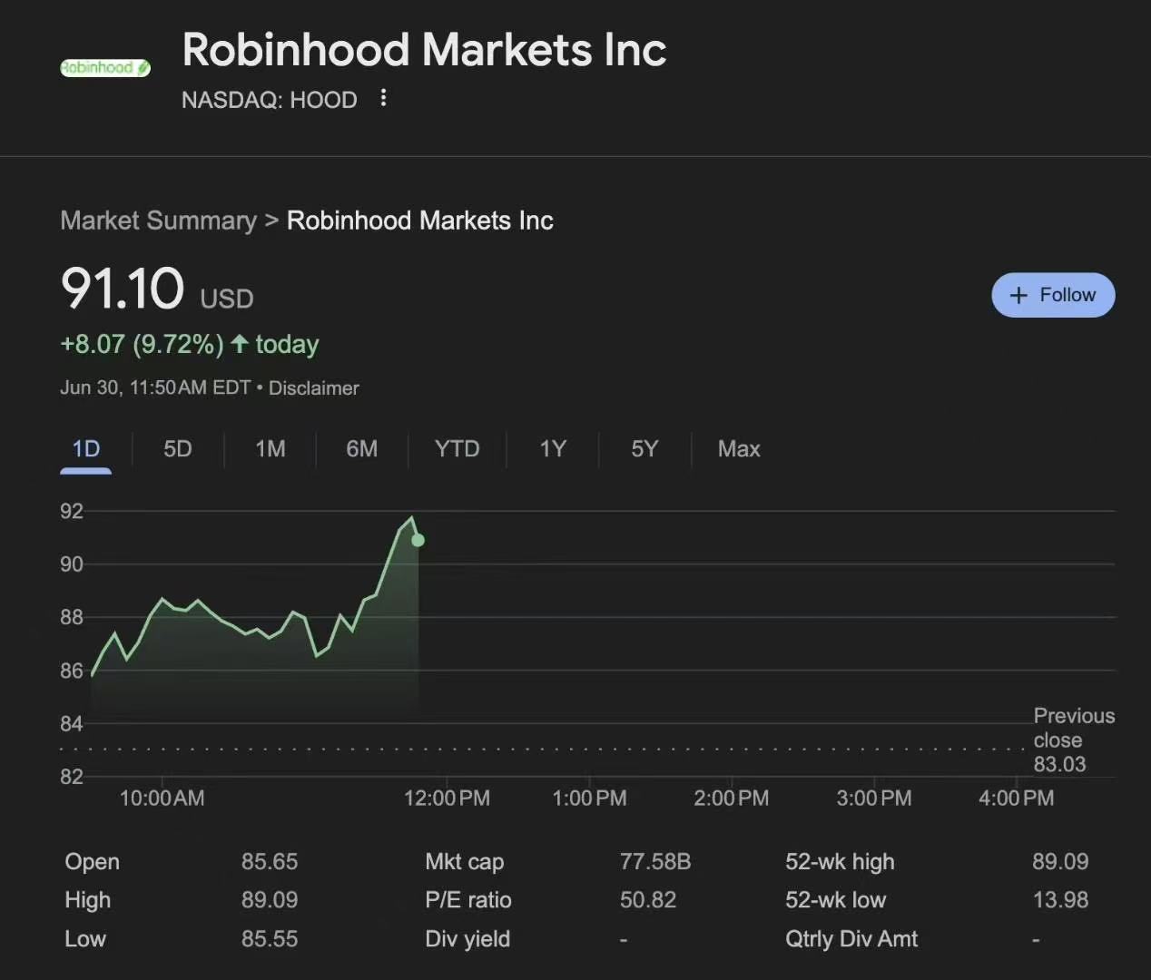The height and width of the screenshot is (980, 1151).
Task: Select the 1Y chart range tab
Action: [553, 449]
